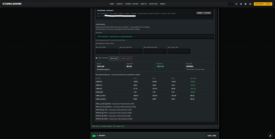Select the LONG BTC position row label
Image resolution: width=275 pixels, height=139 pixels.
click(99, 82)
